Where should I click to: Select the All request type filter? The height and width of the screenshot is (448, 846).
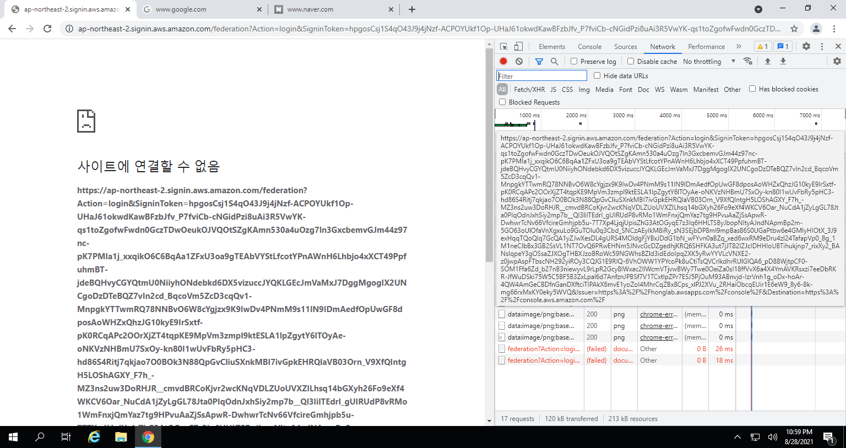[502, 89]
